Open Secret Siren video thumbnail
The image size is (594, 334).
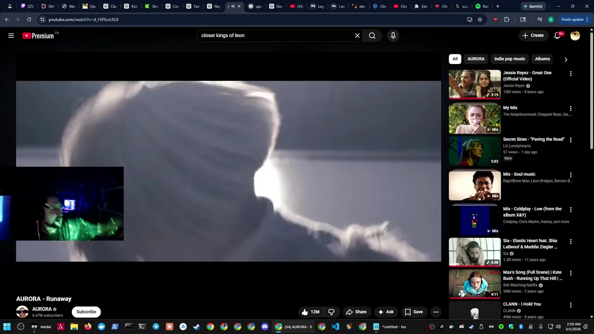pos(475,151)
